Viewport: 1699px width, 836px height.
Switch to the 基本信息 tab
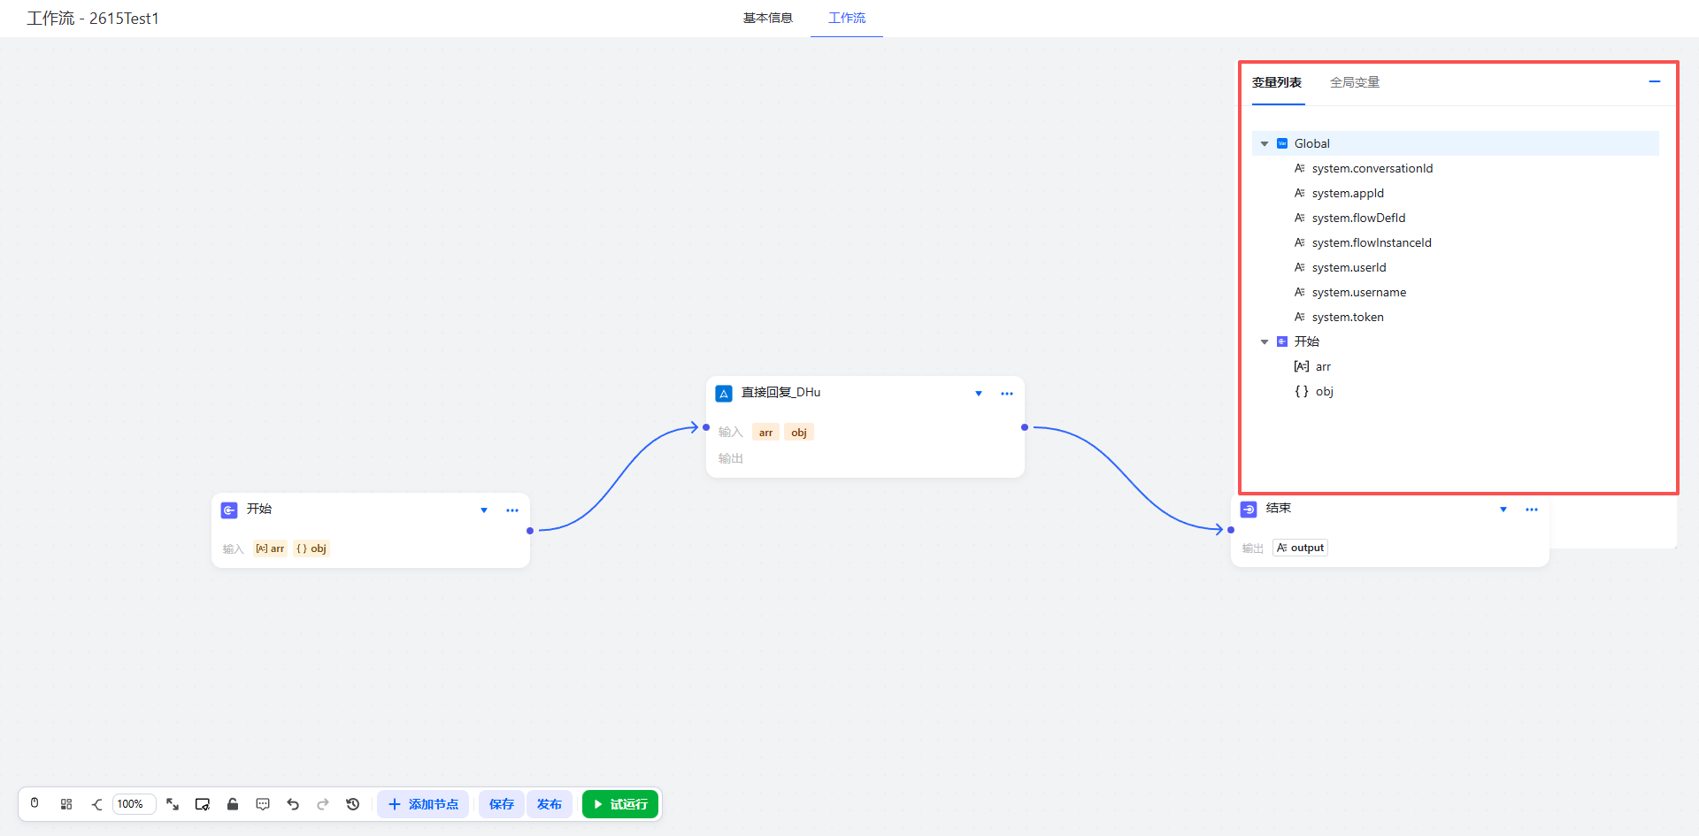tap(767, 18)
